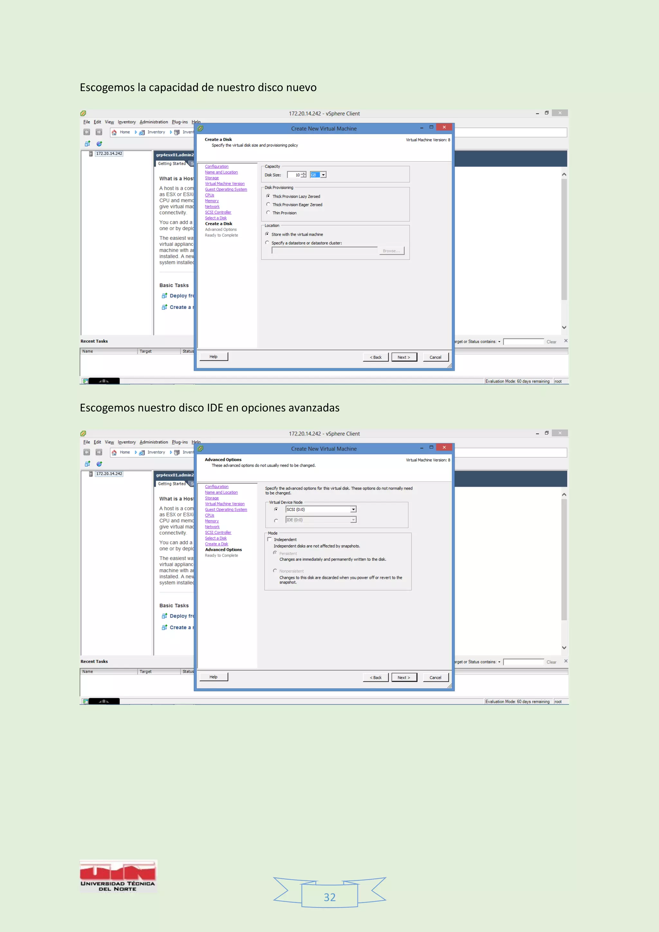Click scrollbar right of the Create a Disk dialog
The width and height of the screenshot is (659, 932).
pos(564,239)
